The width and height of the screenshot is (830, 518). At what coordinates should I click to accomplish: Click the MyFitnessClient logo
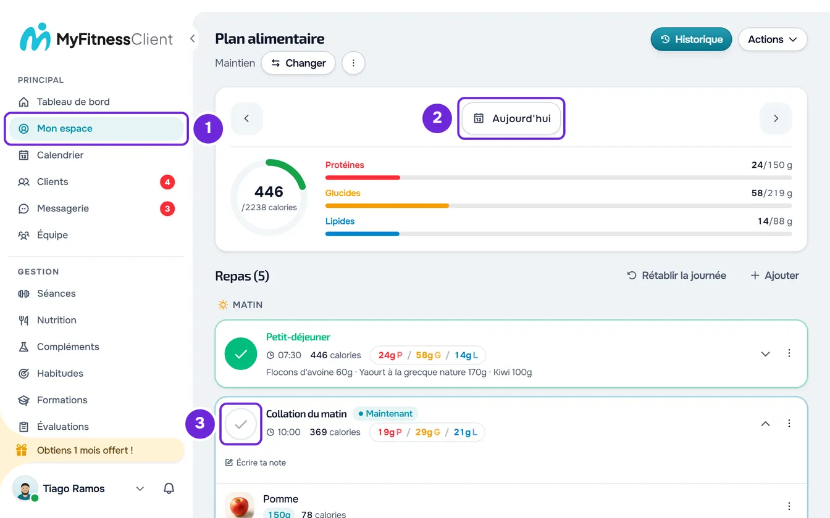[96, 38]
